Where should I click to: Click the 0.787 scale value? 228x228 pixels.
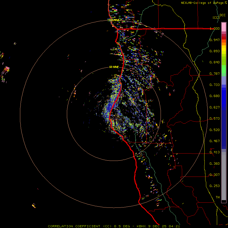coord(215,73)
